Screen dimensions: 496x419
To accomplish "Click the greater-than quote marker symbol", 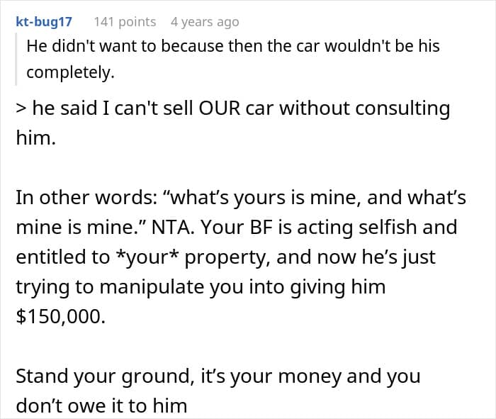I will [21, 108].
